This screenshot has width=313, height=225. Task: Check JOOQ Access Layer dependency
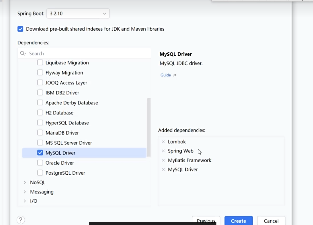click(40, 82)
